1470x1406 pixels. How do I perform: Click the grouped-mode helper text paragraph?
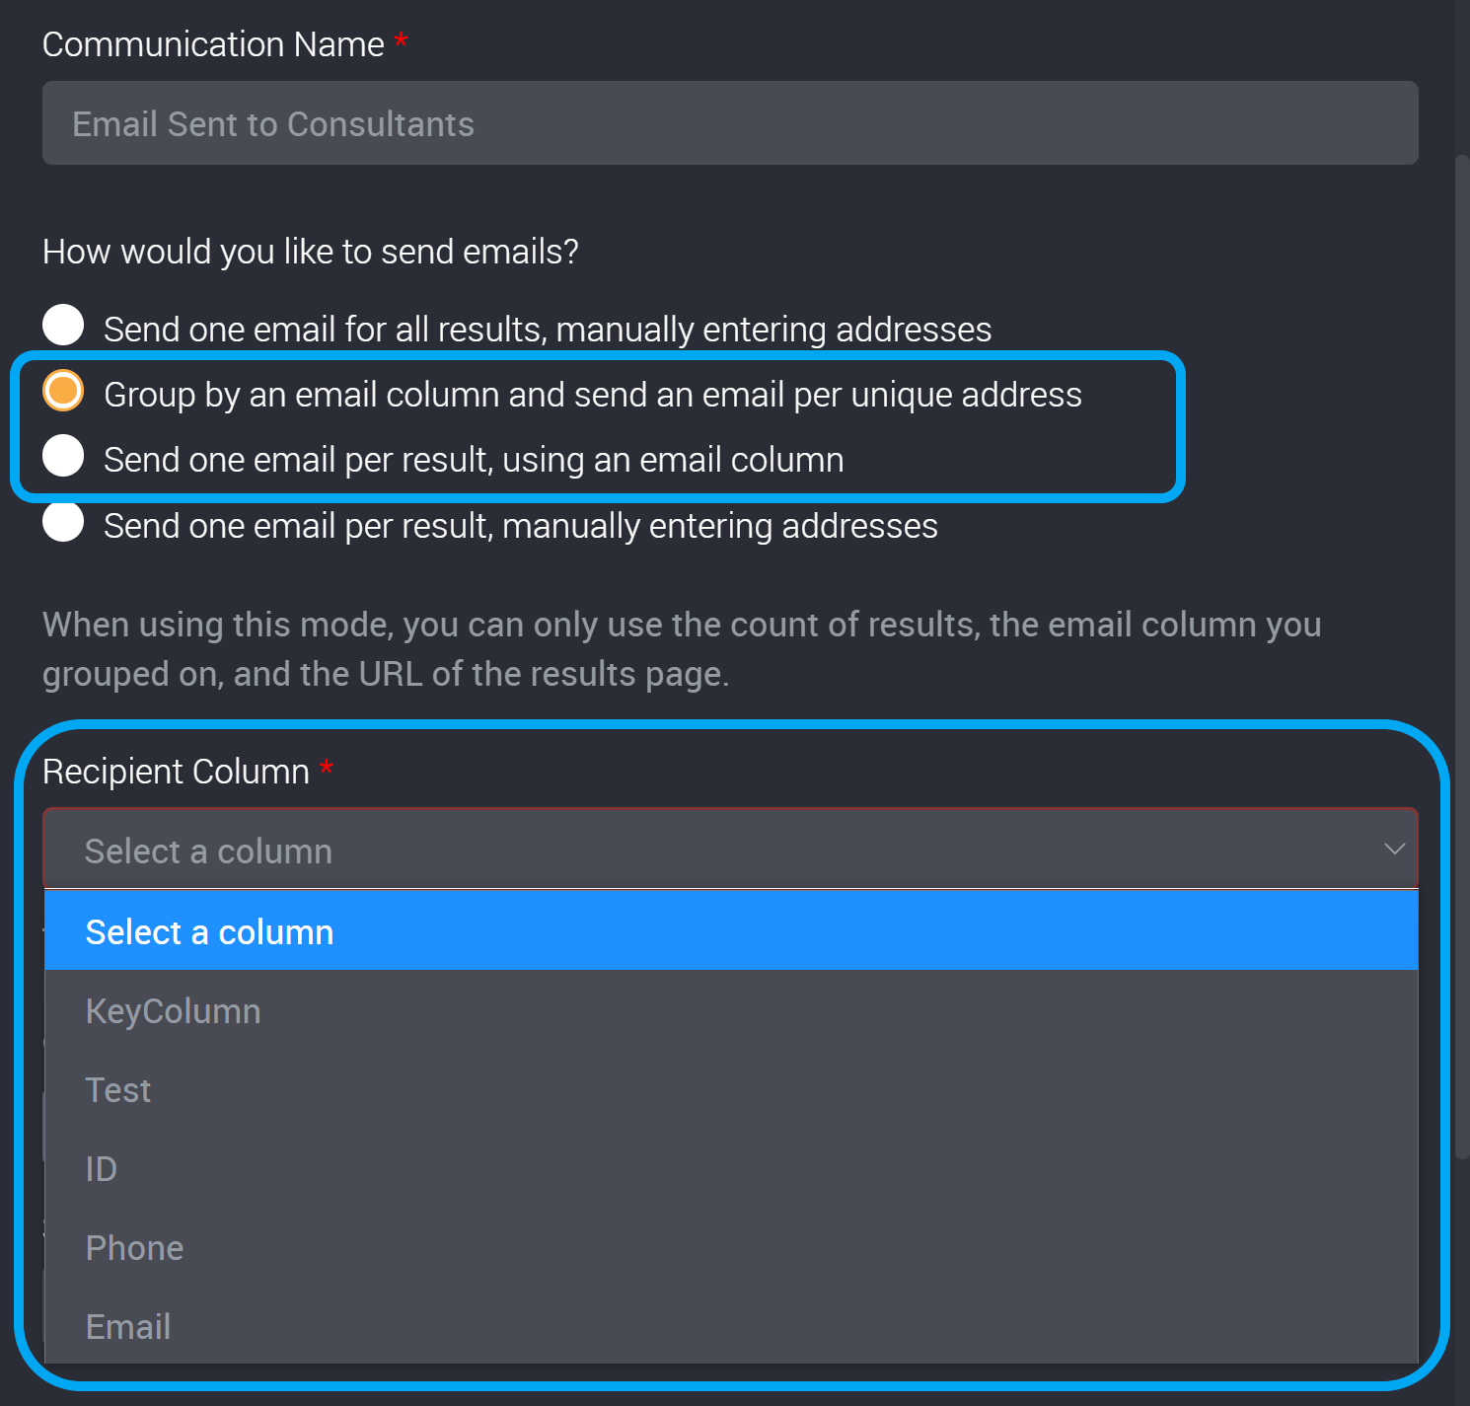click(x=681, y=649)
